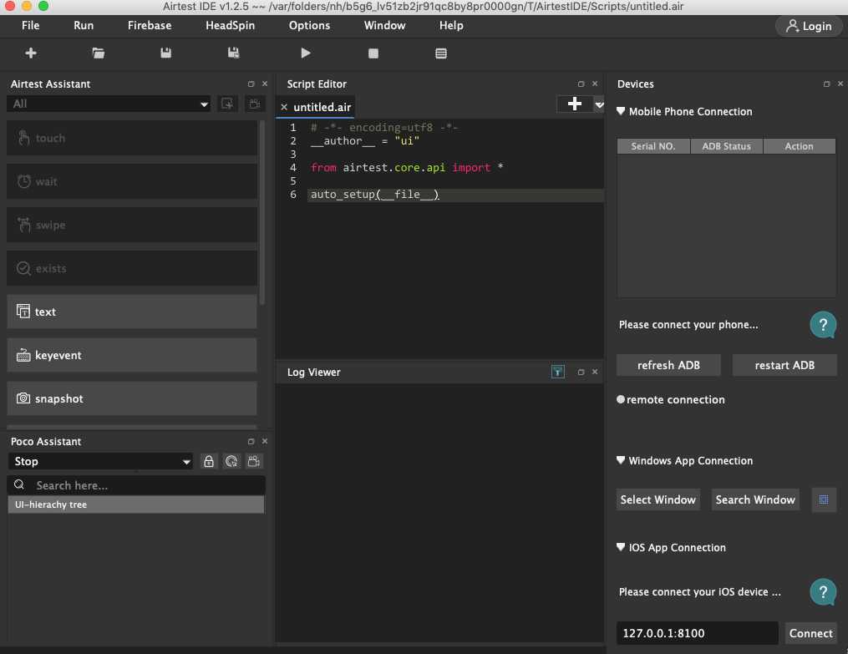Click the Select Window button
This screenshot has width=848, height=654.
point(658,499)
